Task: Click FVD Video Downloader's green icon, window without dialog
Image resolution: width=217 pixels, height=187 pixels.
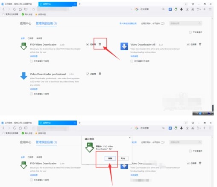Action: pyautogui.click(x=23, y=46)
